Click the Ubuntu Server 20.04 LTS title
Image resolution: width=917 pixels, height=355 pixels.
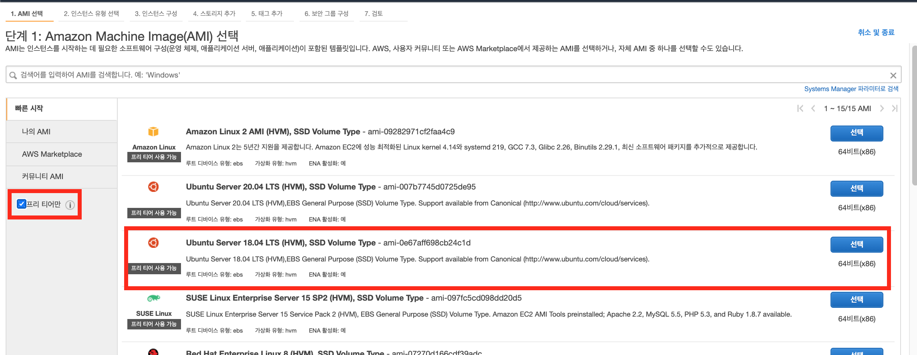(281, 187)
